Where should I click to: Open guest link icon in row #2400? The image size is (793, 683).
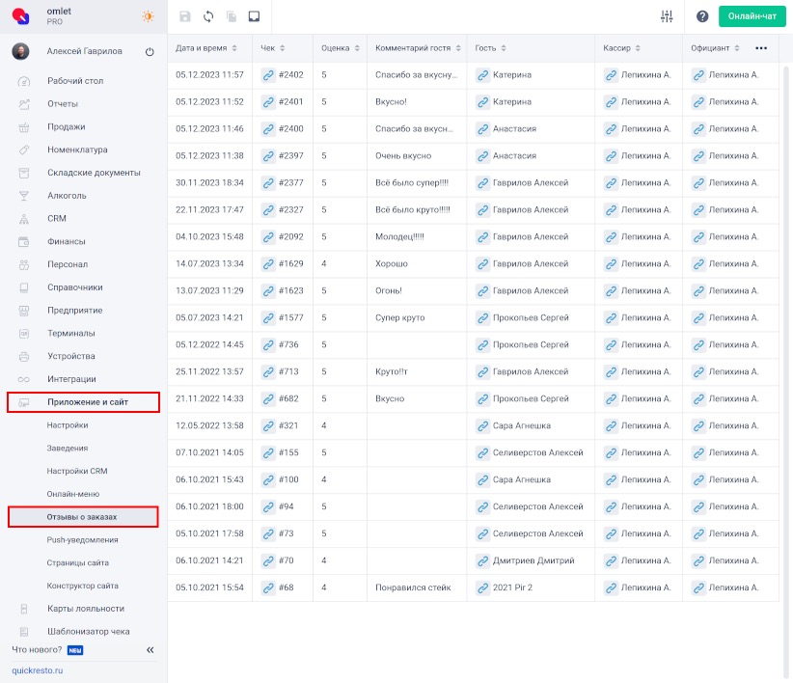(x=483, y=129)
